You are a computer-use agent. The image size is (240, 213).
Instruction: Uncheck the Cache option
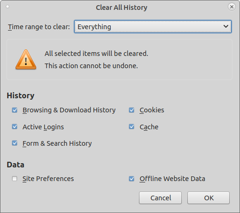(x=132, y=126)
